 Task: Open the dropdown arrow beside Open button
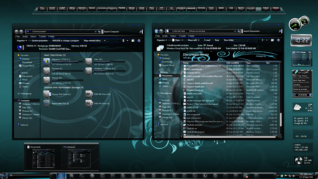[x=182, y=40]
